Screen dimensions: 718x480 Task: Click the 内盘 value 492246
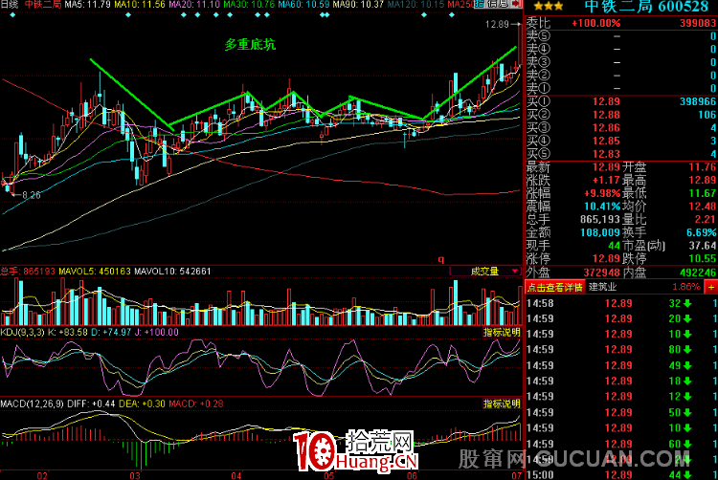(x=698, y=273)
